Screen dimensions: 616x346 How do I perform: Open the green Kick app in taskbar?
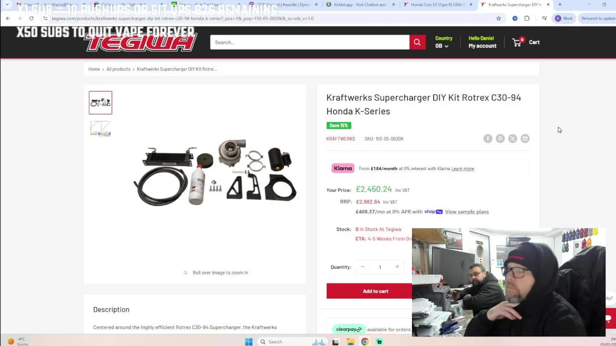click(379, 342)
